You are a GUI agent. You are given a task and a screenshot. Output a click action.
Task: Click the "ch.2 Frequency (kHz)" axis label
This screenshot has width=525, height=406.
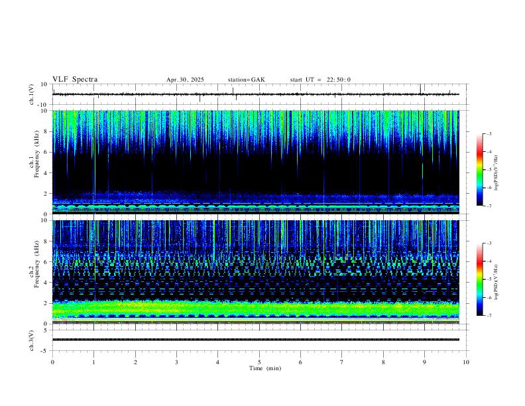[34, 264]
